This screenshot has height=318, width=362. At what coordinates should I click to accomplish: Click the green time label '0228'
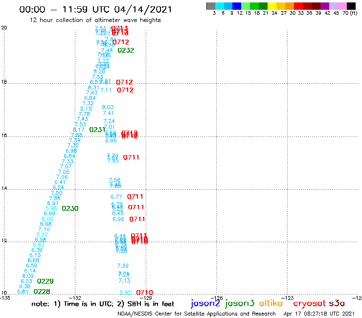pos(42,292)
